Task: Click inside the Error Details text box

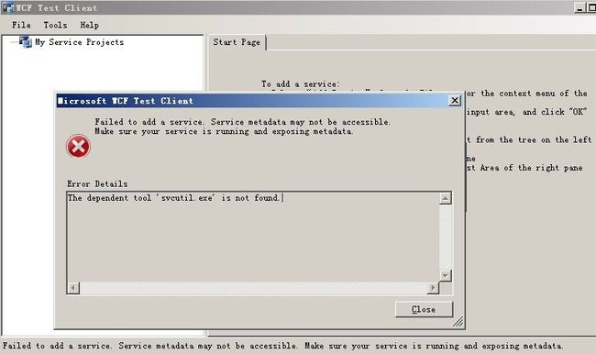Action: tap(253, 237)
